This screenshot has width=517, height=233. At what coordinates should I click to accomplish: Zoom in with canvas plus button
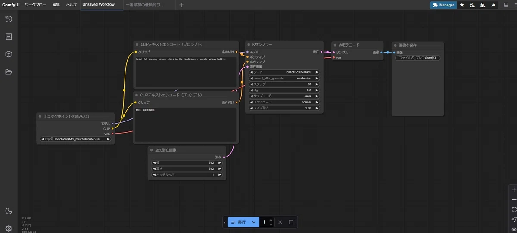click(x=513, y=190)
